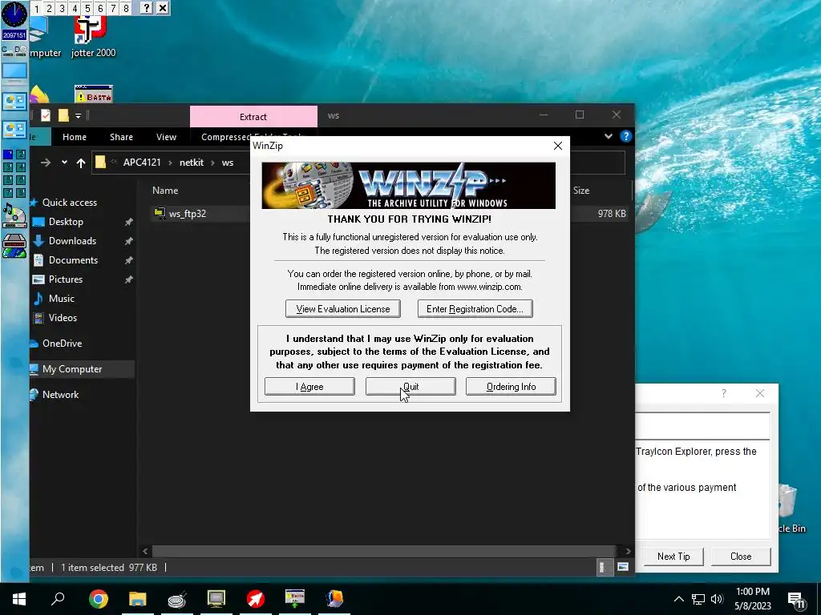
Task: Expand chevron after netkit in path
Action: [x=213, y=163]
